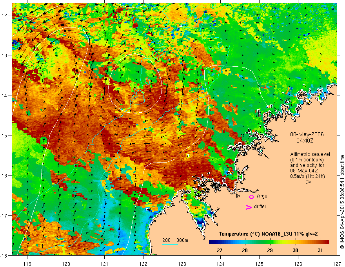Viewport: 345px width, 267px height.
Task: Click the velocity scale arrow in the legend
Action: point(303,182)
